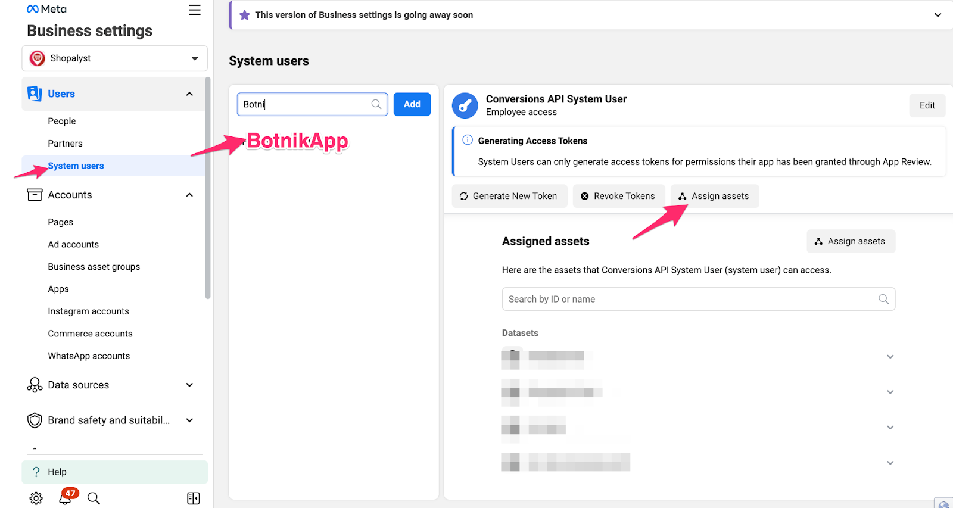953x508 pixels.
Task: Click the Meta logo
Action: [x=46, y=9]
